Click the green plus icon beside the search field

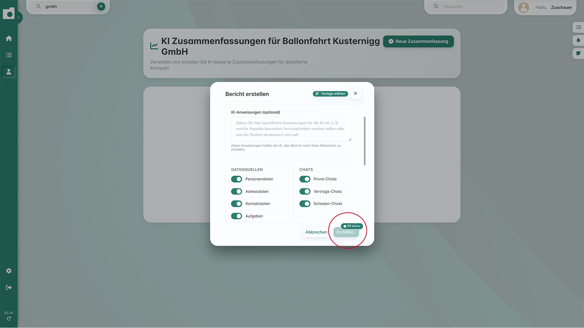[101, 6]
